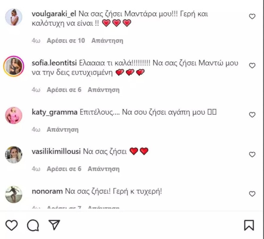Screen dimensions: 264x239
Task: Like katy_gramma's comment
Action: [x=252, y=115]
